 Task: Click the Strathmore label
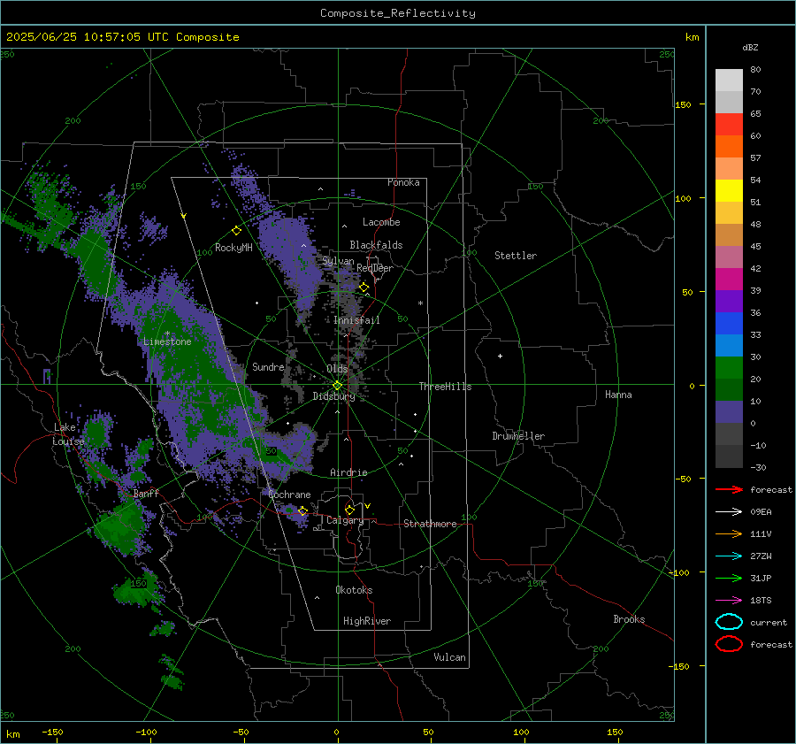(x=430, y=524)
